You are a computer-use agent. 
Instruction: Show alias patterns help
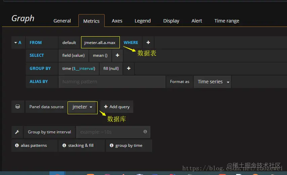click(34, 145)
